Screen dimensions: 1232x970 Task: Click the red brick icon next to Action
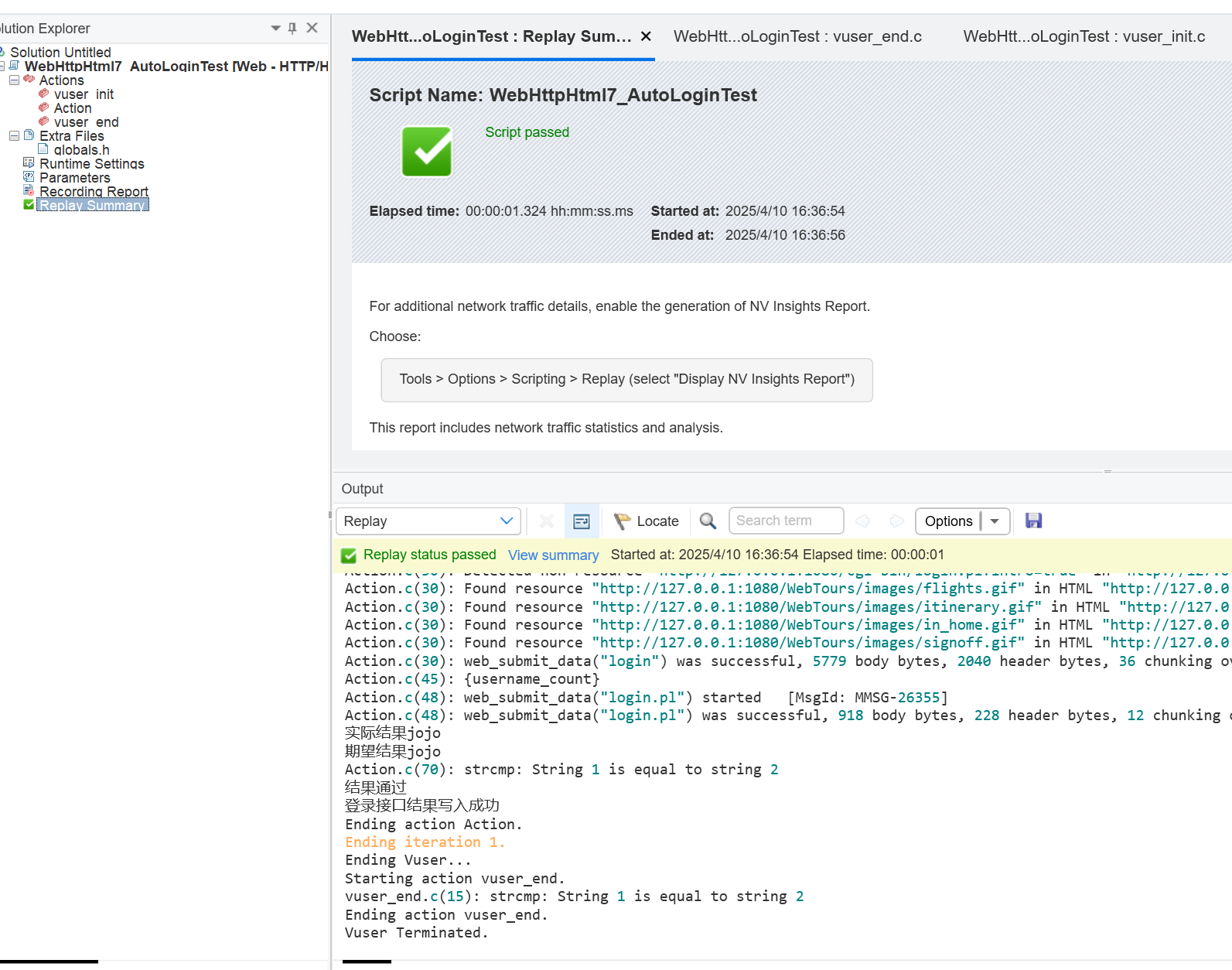click(x=44, y=108)
